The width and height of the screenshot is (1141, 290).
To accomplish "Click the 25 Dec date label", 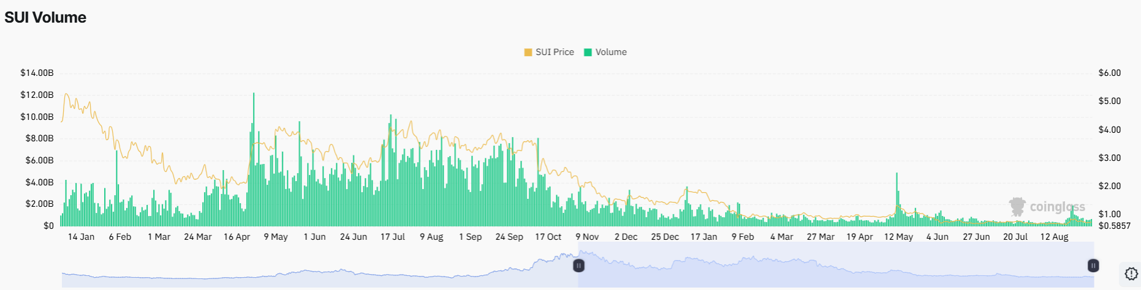I will pyautogui.click(x=665, y=237).
